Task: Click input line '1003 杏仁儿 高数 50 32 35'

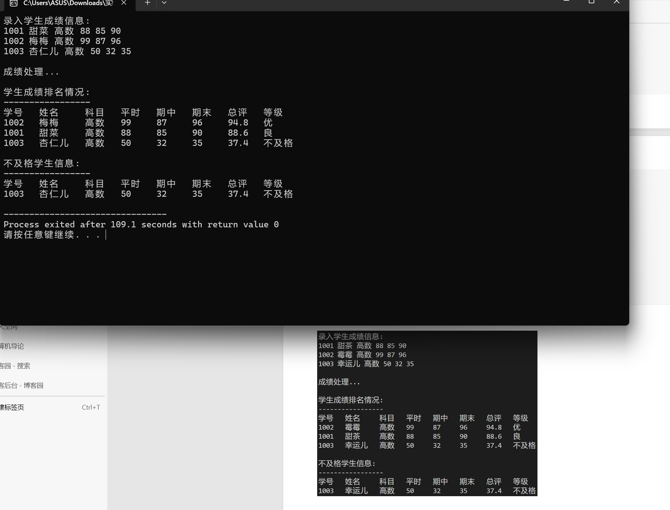Action: pos(67,51)
